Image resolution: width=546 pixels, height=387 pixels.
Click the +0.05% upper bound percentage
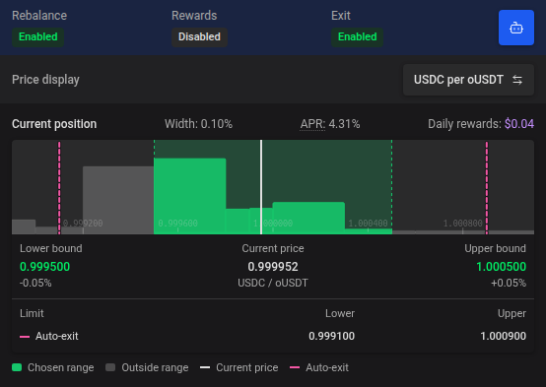tap(509, 283)
